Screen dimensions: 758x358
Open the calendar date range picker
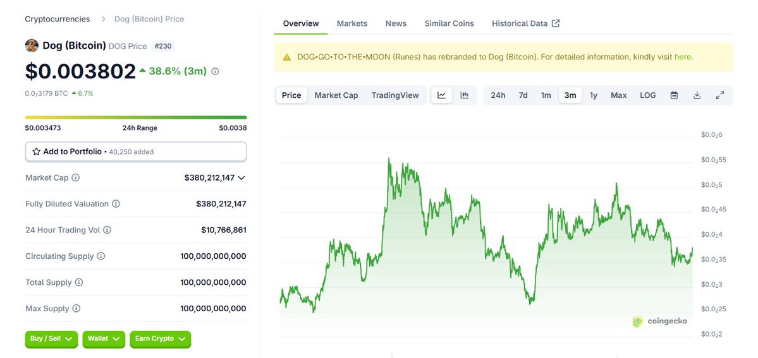pos(674,95)
